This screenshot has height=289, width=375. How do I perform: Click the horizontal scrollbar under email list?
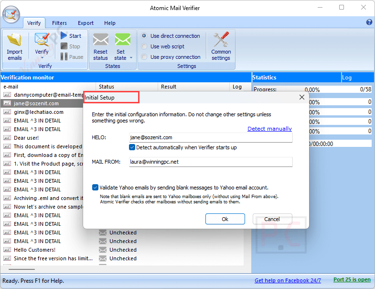tap(21, 269)
